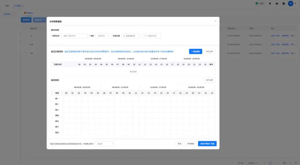
Task: Click the blue 指定日期规则 description text
Action: point(119,52)
